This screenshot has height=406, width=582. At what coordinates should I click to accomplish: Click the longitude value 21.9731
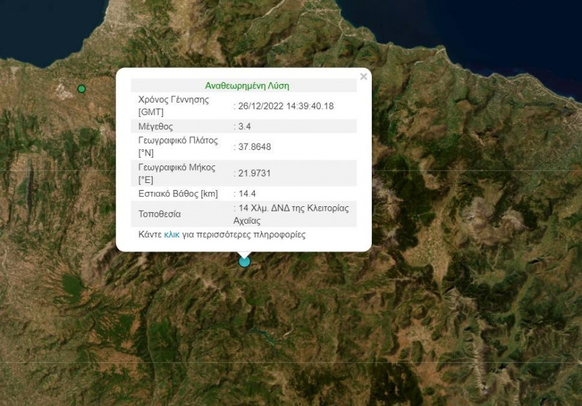pyautogui.click(x=254, y=173)
